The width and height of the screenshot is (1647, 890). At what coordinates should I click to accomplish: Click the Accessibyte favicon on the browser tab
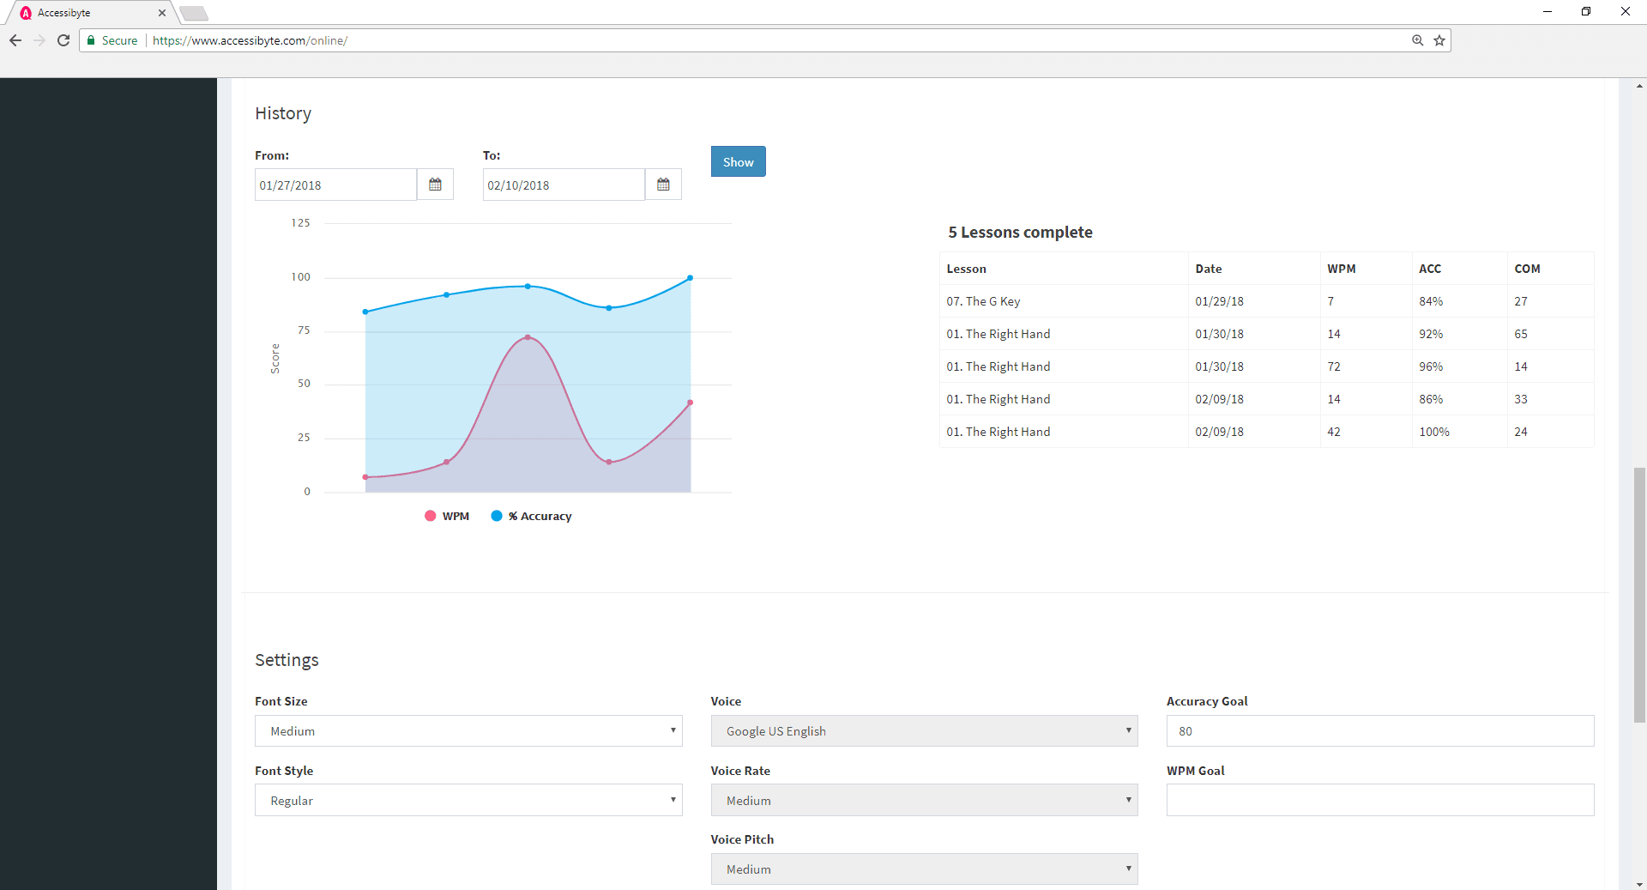[x=27, y=12]
